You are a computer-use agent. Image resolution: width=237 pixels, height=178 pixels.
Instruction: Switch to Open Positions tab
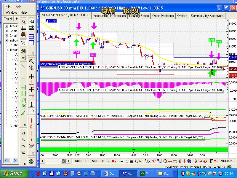click(163, 16)
